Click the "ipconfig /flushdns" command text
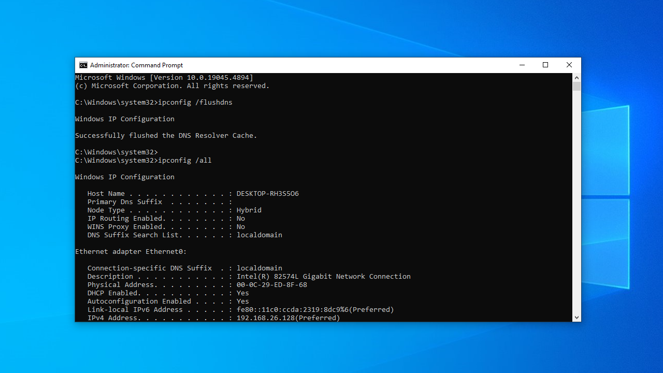663x373 pixels. [x=195, y=103]
